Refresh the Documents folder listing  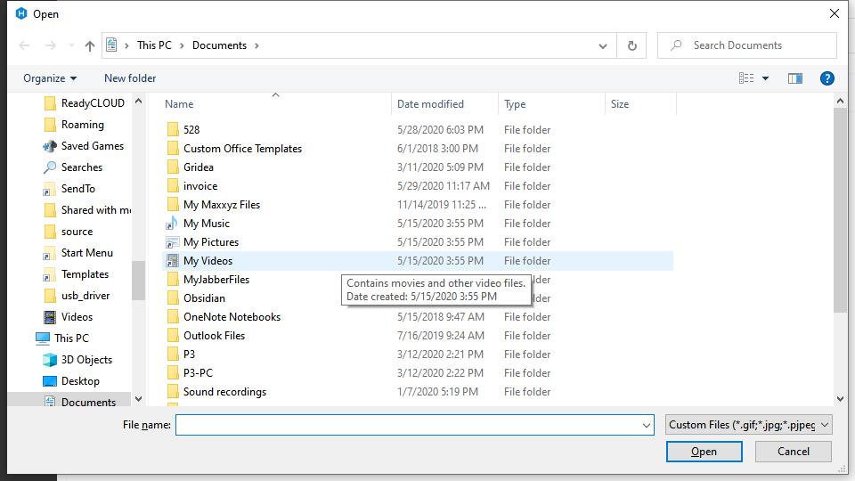pyautogui.click(x=632, y=45)
